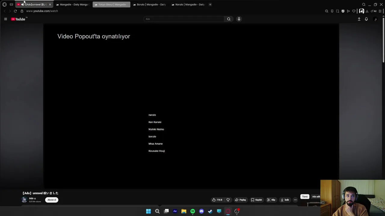Viewport: 385px width, 216px height.
Task: Open the GX Corner gamepad icon
Action: [11, 4]
